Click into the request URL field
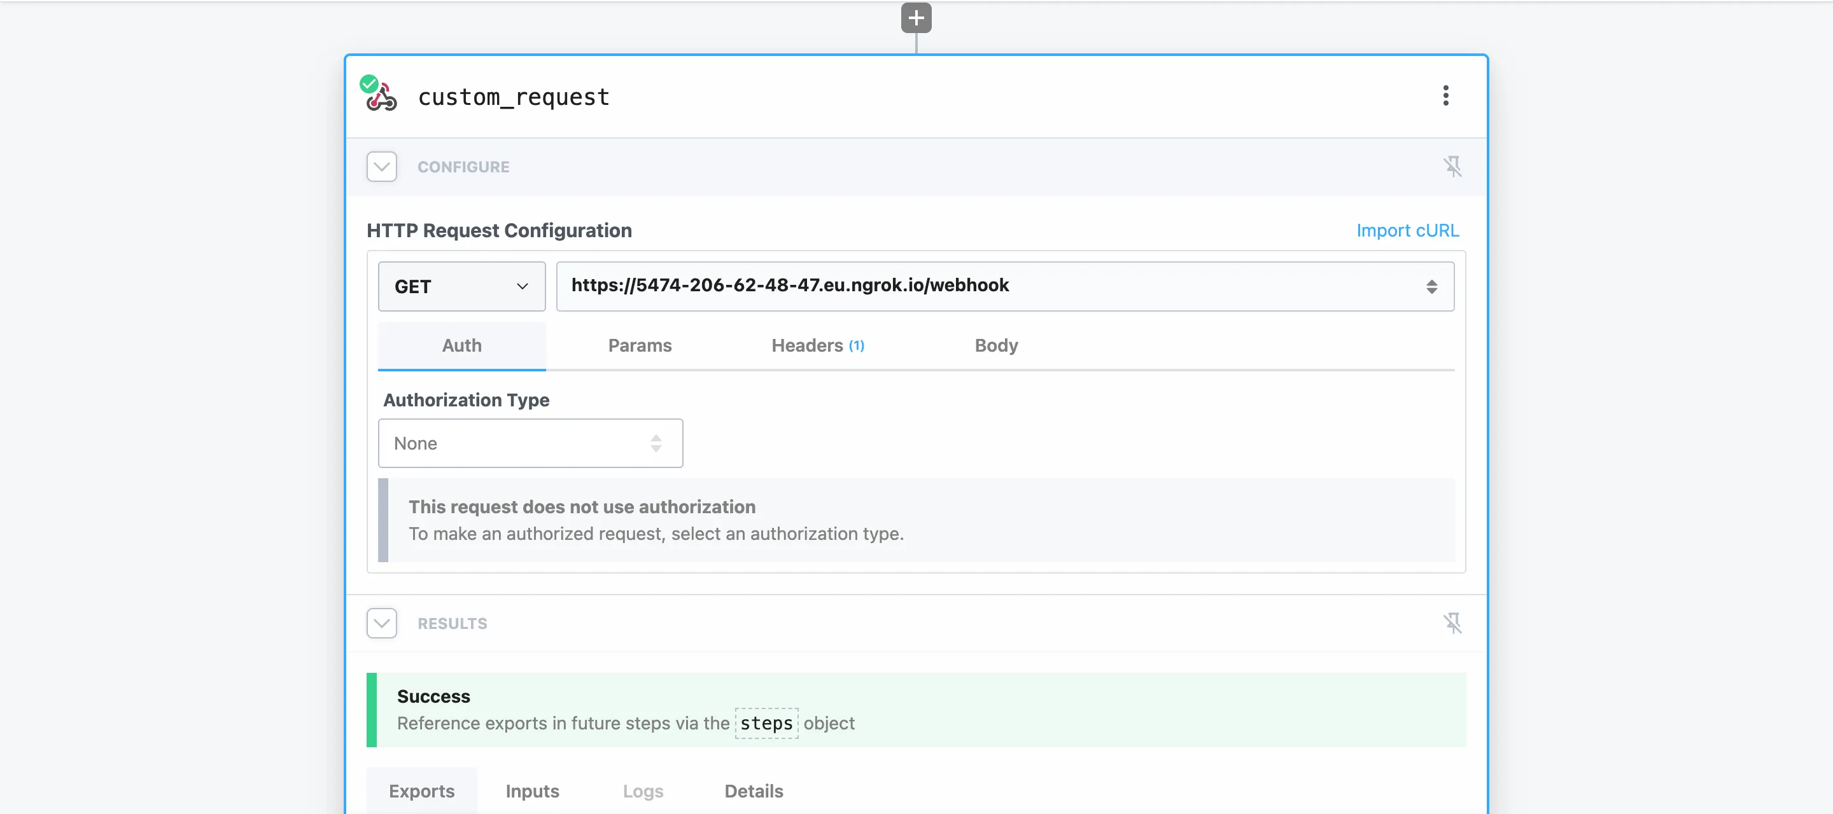Viewport: 1833px width, 814px height. tap(1005, 287)
